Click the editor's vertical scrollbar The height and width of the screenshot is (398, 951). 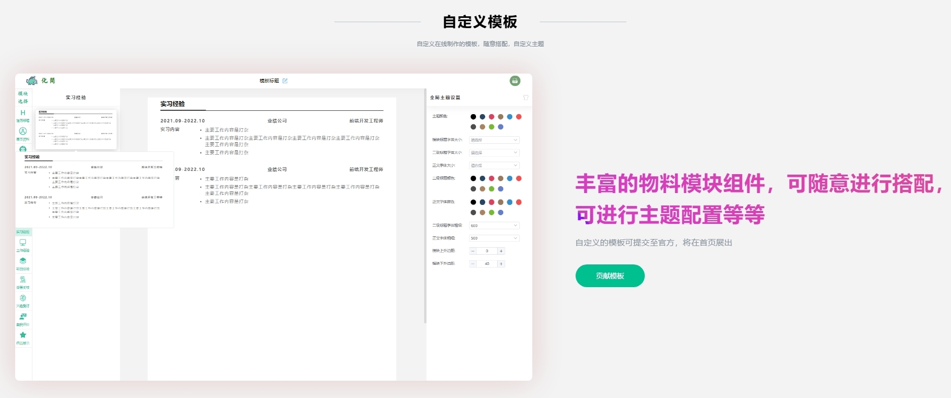tap(425, 205)
